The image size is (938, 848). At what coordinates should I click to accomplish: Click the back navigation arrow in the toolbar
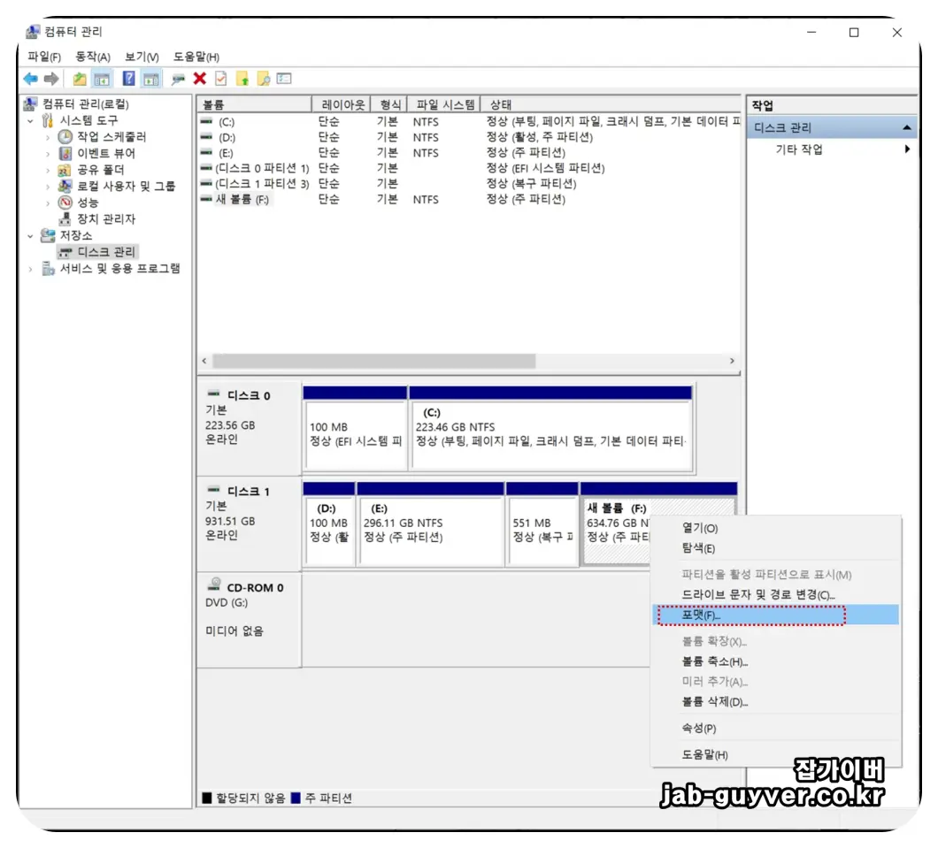coord(30,78)
